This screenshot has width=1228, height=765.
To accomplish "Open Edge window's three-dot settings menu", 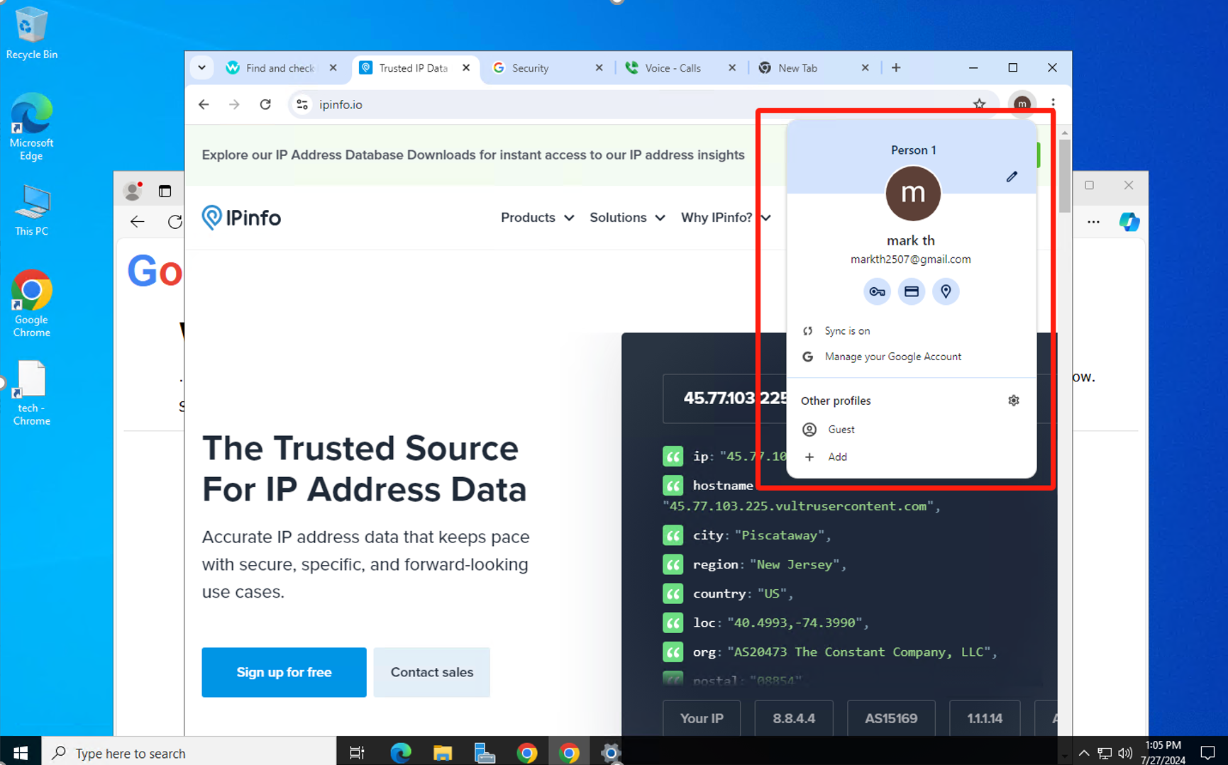I will point(1094,222).
